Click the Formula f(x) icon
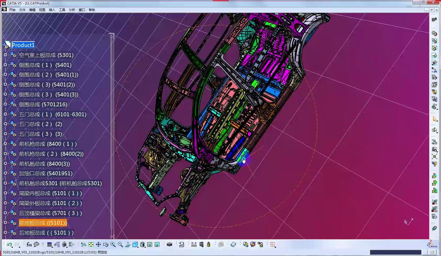The height and width of the screenshot is (256, 441). 29,245
